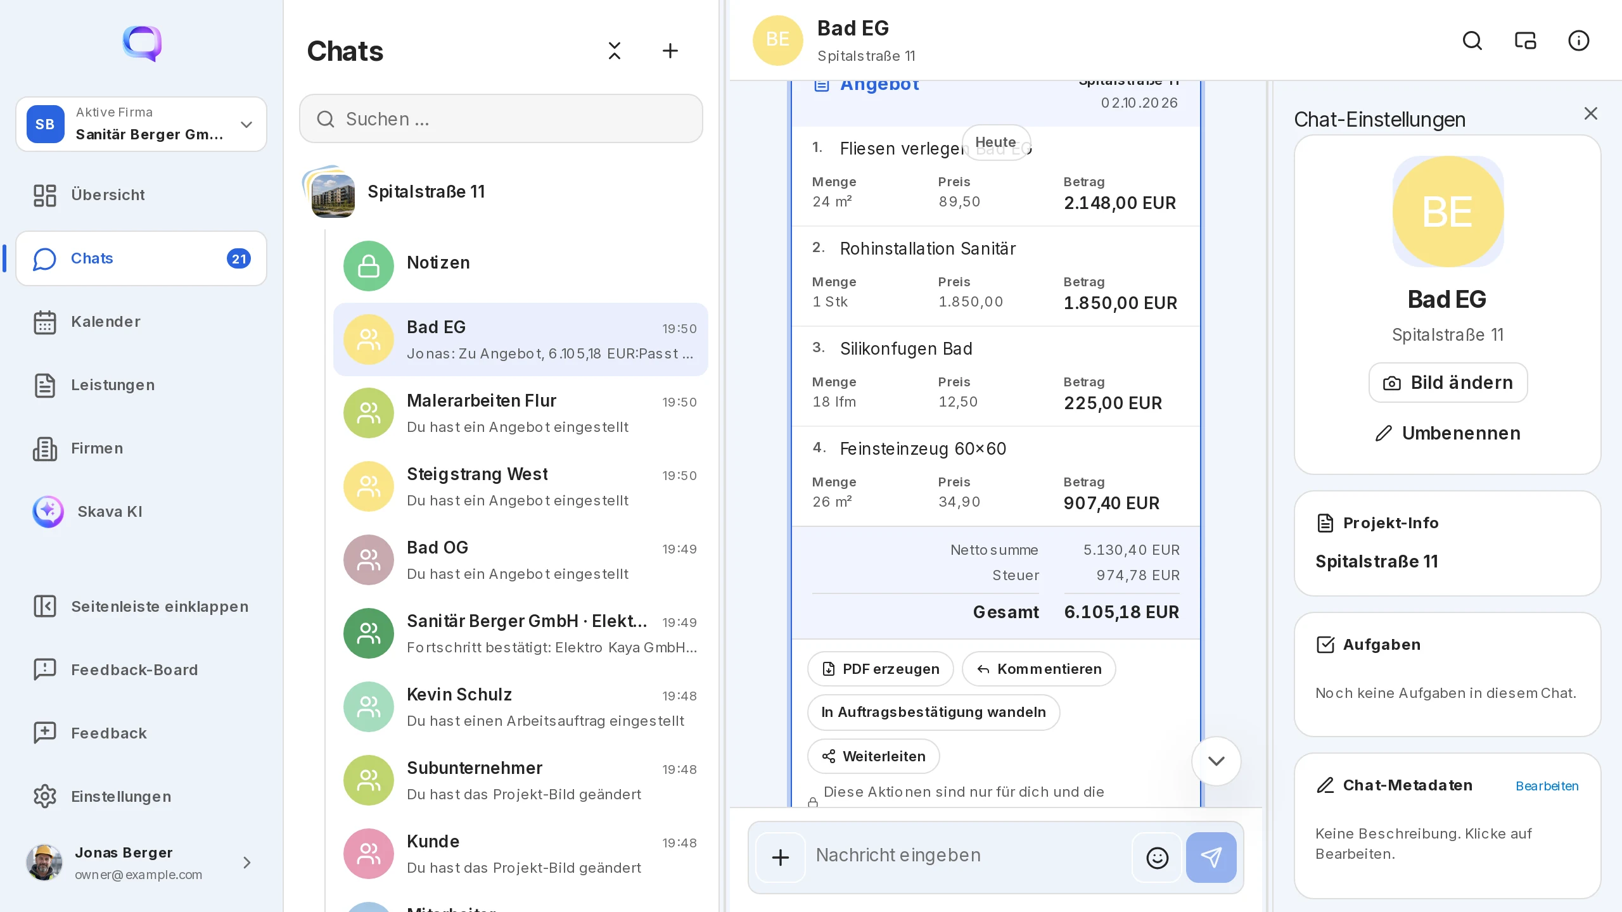This screenshot has width=1622, height=912.
Task: Collapse all chat groups with the arrows icon
Action: (614, 51)
